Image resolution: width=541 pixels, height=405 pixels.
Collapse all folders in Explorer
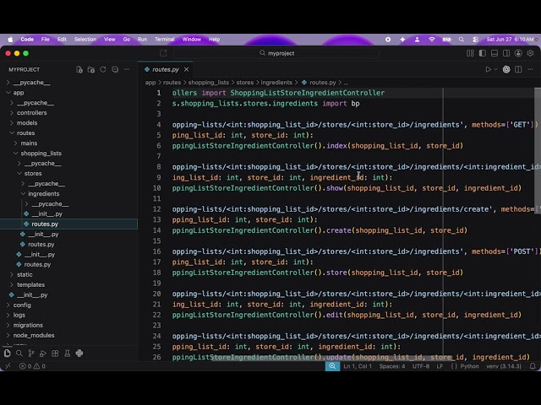[115, 69]
